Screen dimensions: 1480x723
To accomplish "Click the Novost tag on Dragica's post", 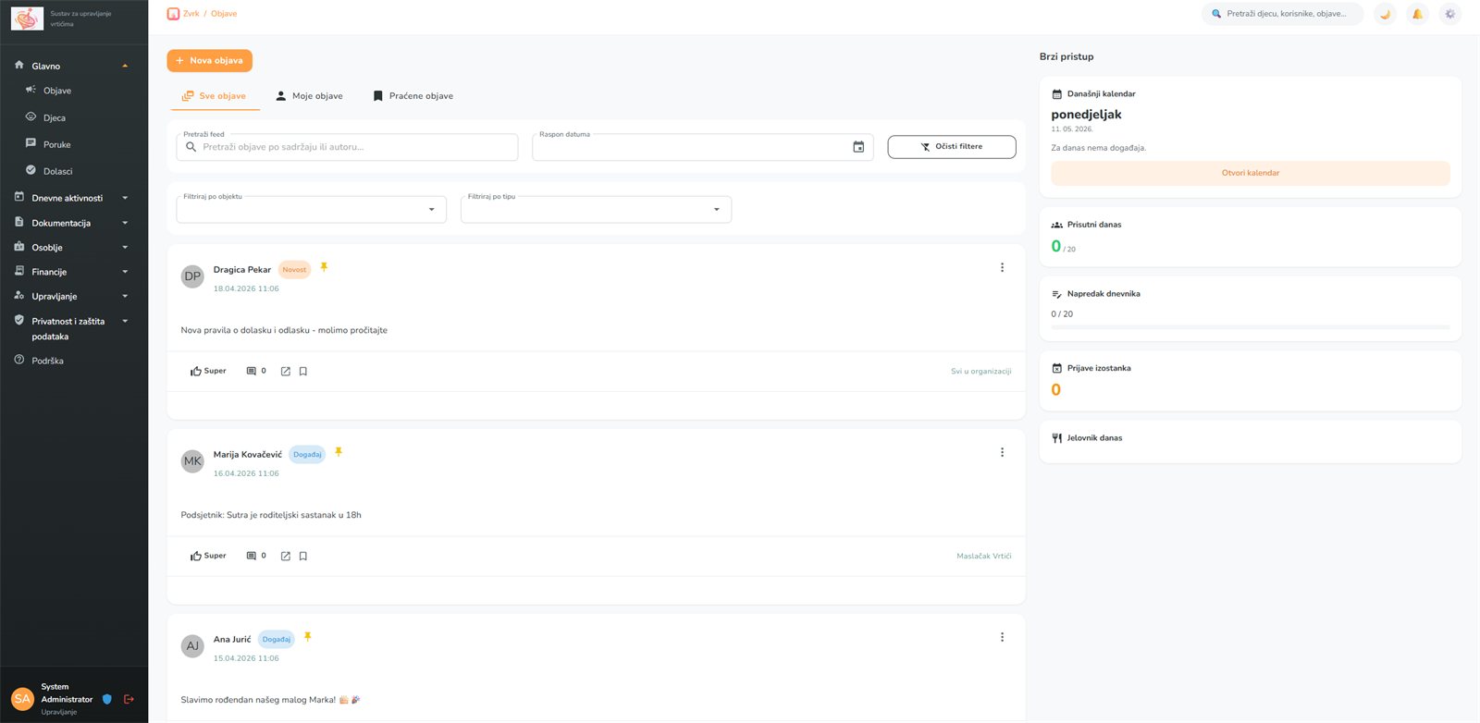I will click(294, 270).
